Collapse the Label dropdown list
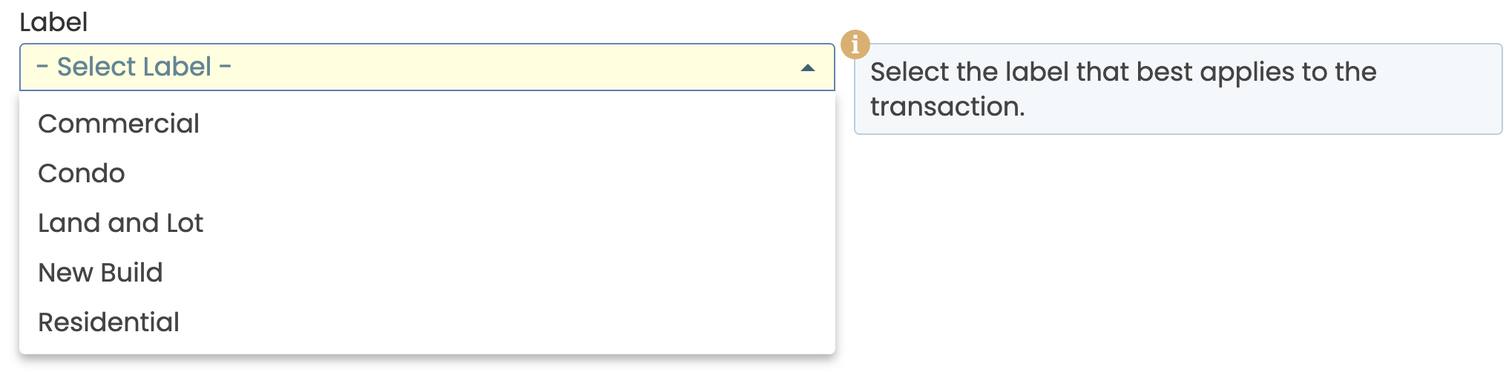This screenshot has width=1509, height=372. coord(808,67)
